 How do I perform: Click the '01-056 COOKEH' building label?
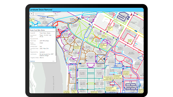coord(137,64)
